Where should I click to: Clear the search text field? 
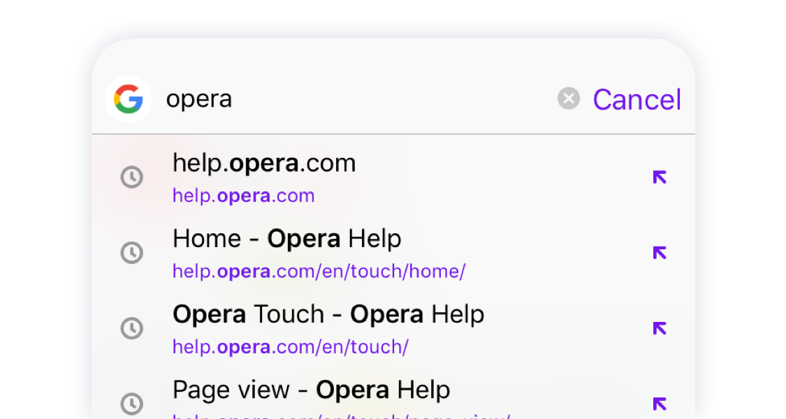(569, 99)
